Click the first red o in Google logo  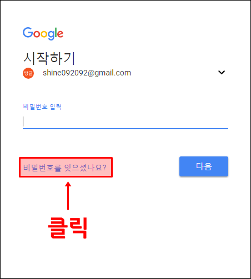(37, 34)
